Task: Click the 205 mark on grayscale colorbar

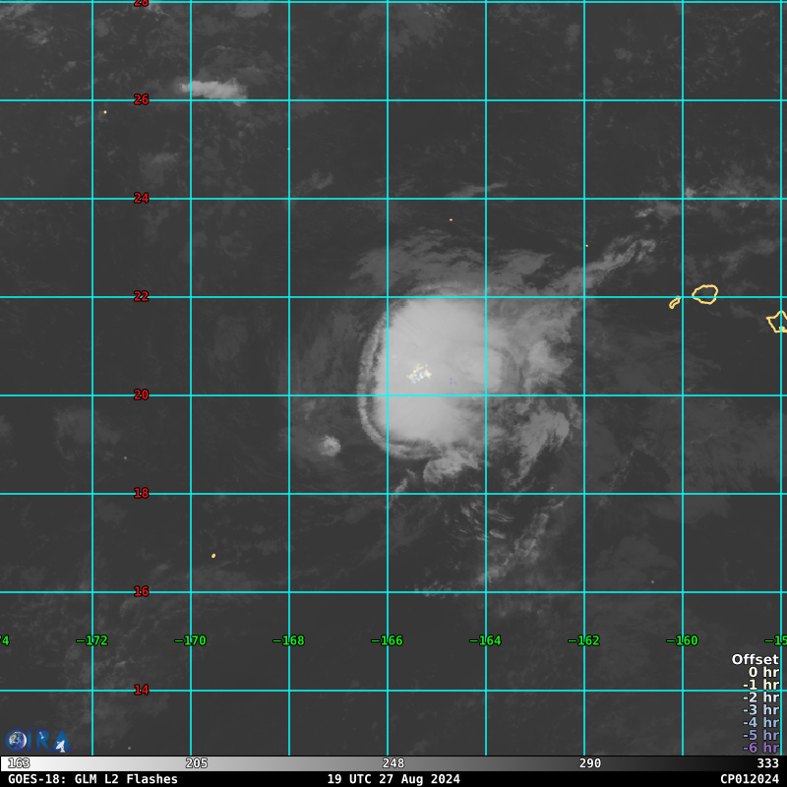Action: 197,763
